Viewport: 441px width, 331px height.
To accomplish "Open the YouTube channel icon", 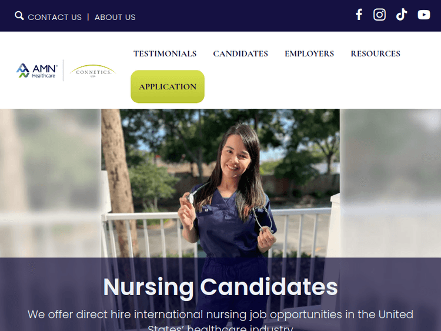I will 424,15.
